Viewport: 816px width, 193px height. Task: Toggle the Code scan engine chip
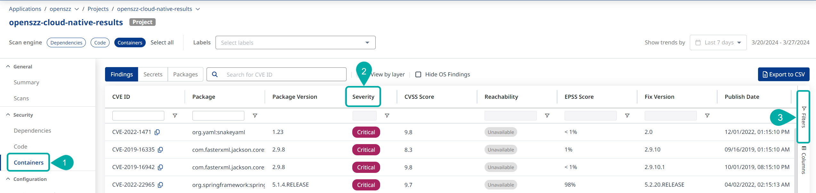click(100, 43)
